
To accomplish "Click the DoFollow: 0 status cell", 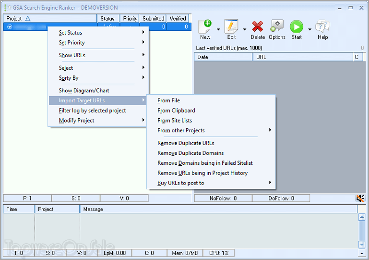I will (281, 198).
